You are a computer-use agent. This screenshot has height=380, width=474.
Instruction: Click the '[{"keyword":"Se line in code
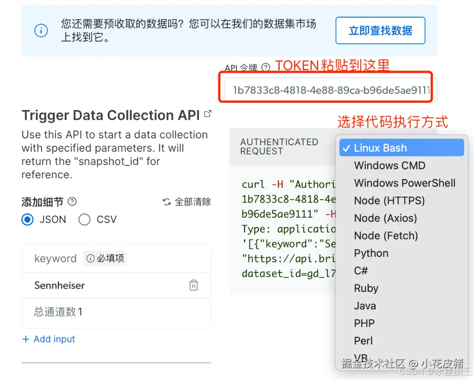pos(288,244)
